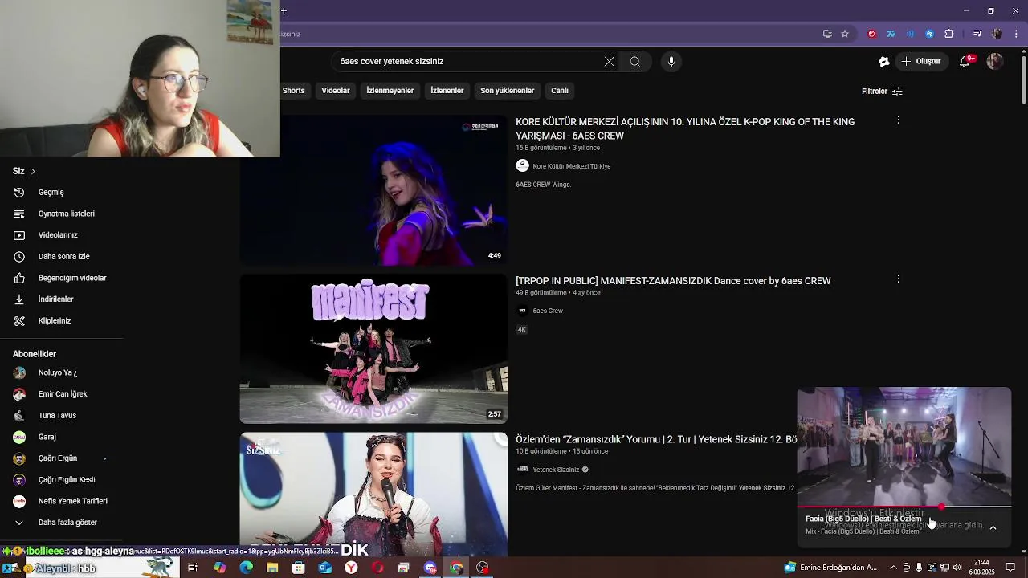Start voice search with microphone icon
Screen dimensions: 1028x578
[671, 61]
